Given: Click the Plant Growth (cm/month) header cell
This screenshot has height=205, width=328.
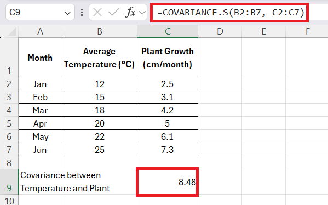Looking at the screenshot, I should click(168, 58).
